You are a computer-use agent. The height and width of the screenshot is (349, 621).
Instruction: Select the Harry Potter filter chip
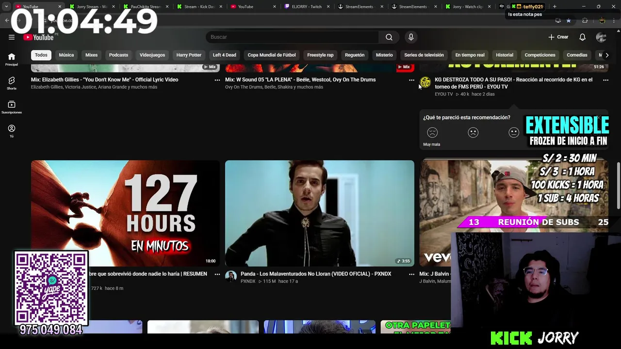[189, 55]
